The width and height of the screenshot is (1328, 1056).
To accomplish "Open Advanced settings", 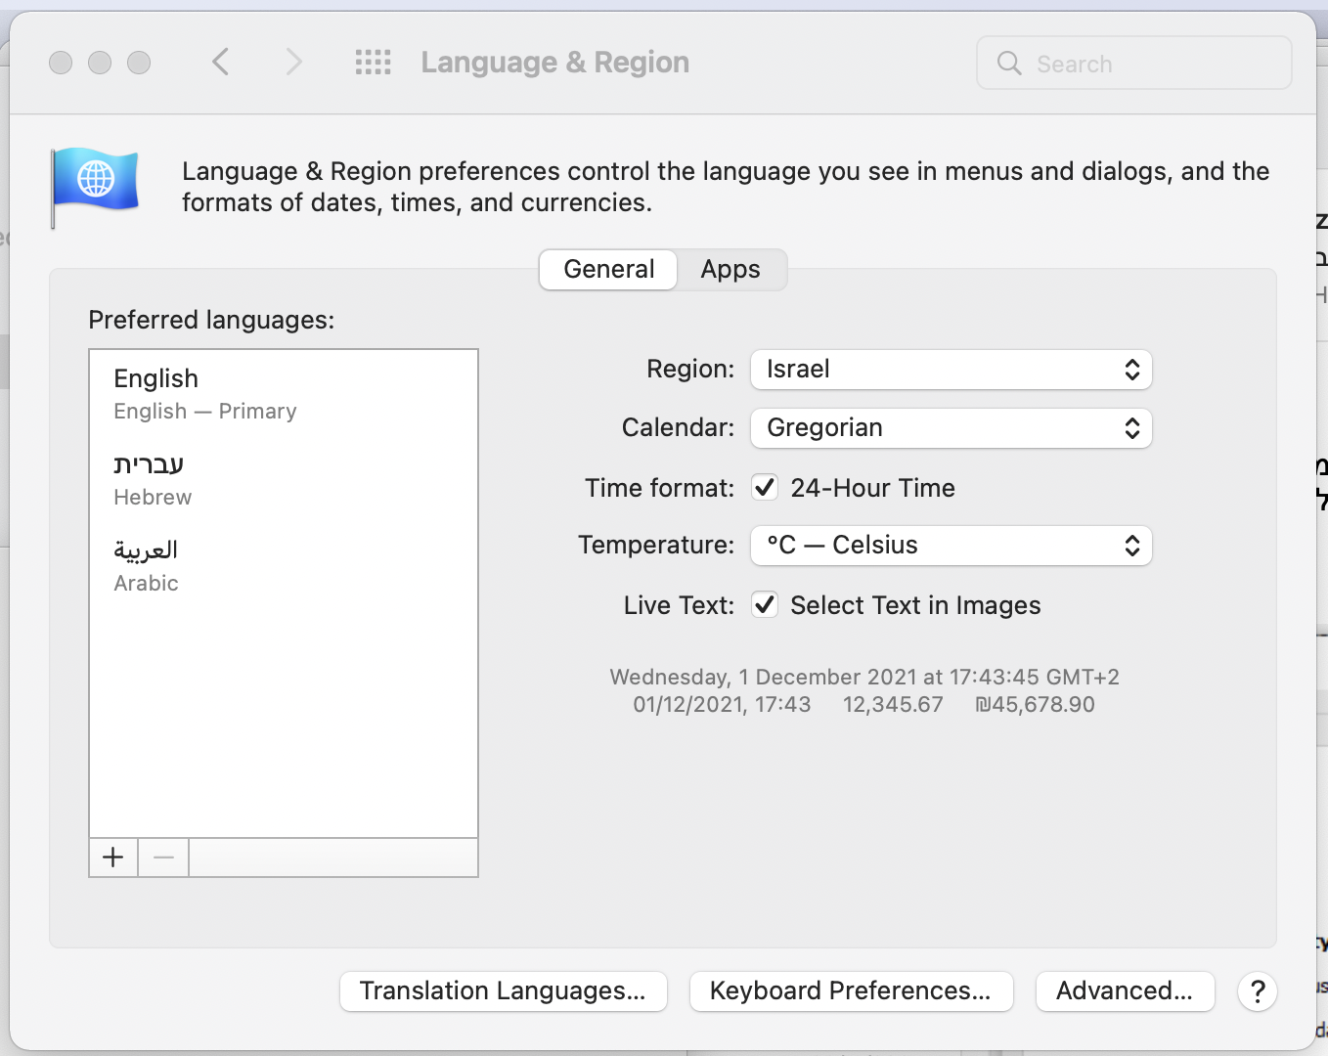I will [x=1125, y=991].
